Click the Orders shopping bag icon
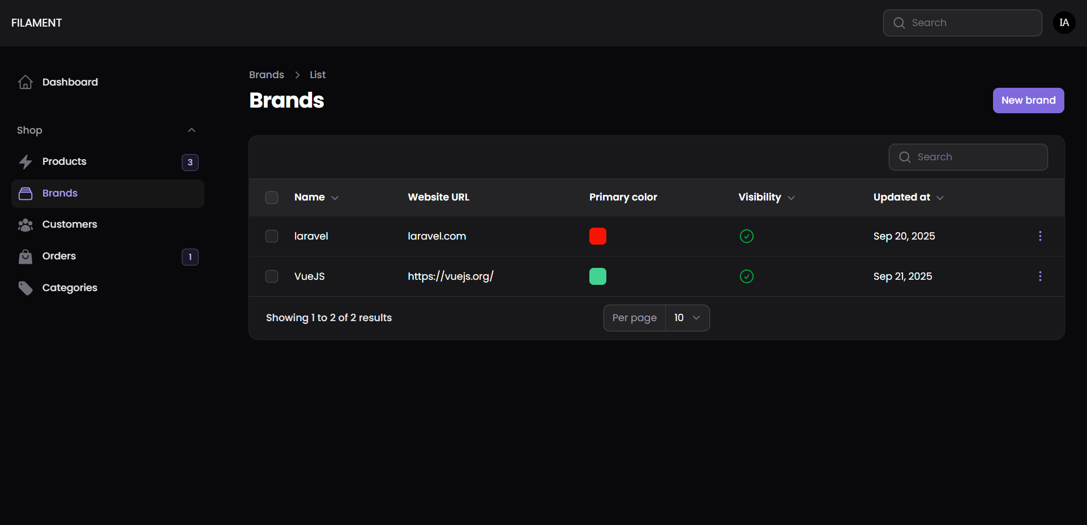1087x525 pixels. [x=25, y=257]
